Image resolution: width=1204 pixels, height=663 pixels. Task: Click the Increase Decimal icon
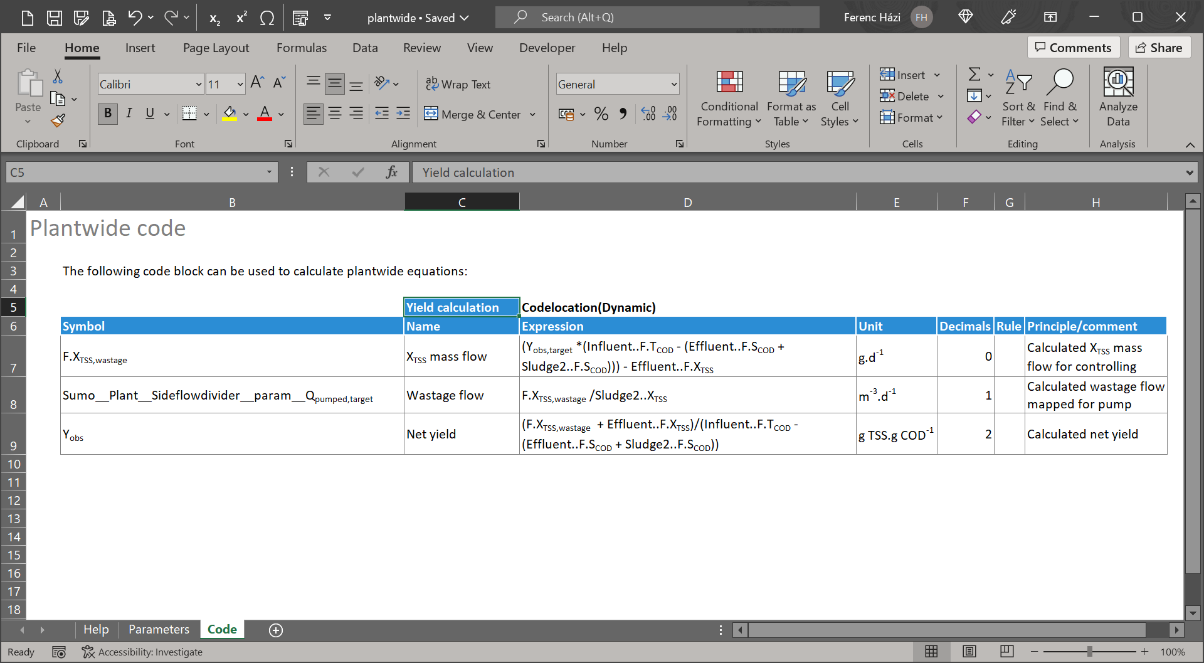(x=648, y=114)
